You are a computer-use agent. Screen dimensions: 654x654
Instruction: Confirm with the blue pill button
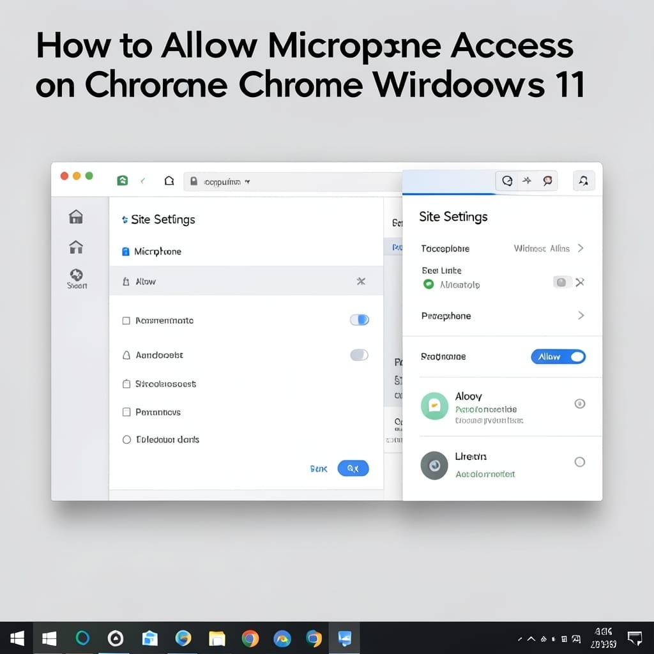[x=353, y=468]
